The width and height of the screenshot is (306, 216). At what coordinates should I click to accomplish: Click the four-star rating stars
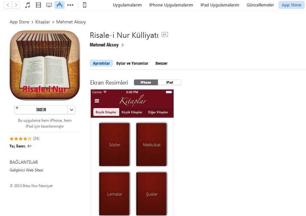(x=21, y=139)
